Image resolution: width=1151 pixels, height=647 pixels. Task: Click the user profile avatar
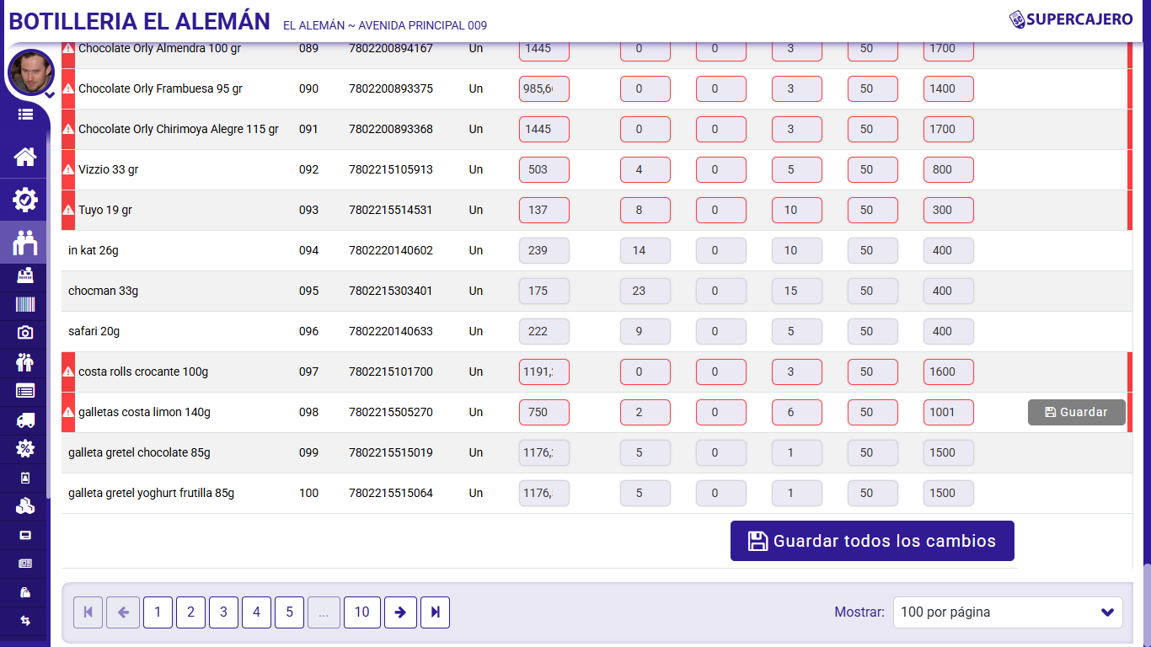[x=31, y=72]
